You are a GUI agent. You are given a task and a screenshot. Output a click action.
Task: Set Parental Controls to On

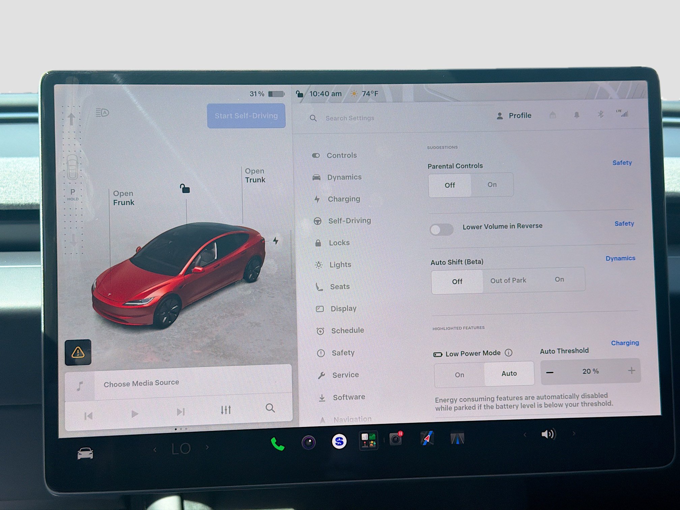click(x=492, y=185)
